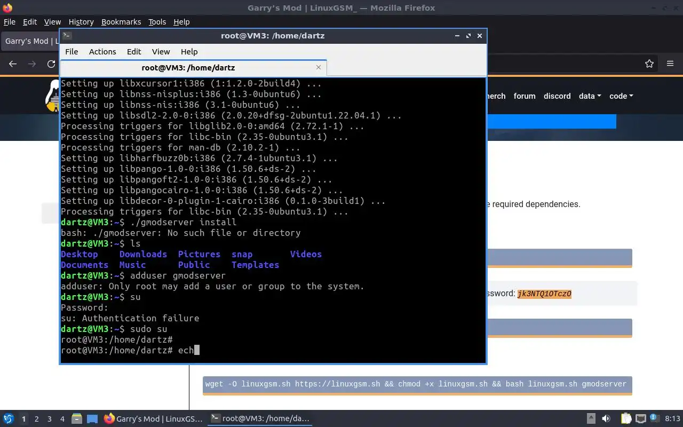The height and width of the screenshot is (427, 683).
Task: Select workspace 1 in the taskbar pager
Action: point(23,419)
